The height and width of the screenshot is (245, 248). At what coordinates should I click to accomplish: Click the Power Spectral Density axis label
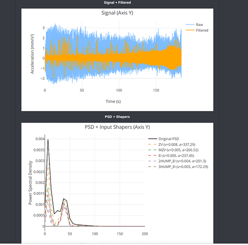30,183
